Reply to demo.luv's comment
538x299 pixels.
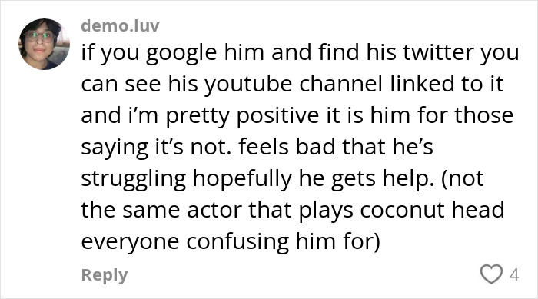(x=105, y=275)
